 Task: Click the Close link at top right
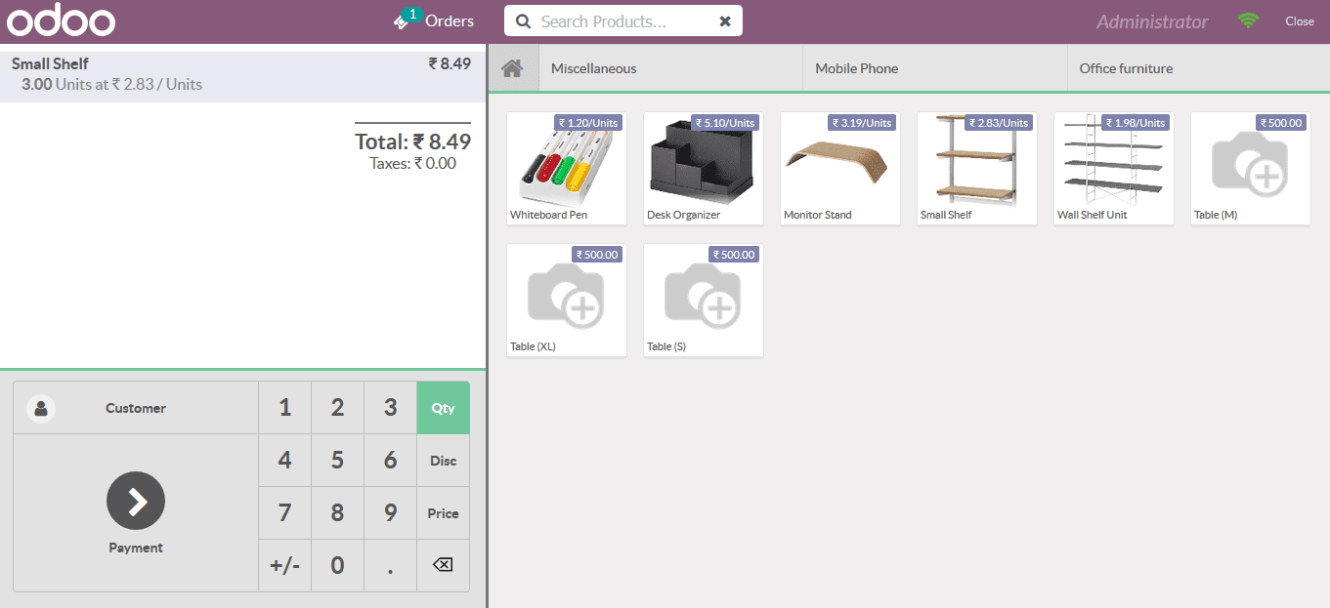coord(1300,20)
